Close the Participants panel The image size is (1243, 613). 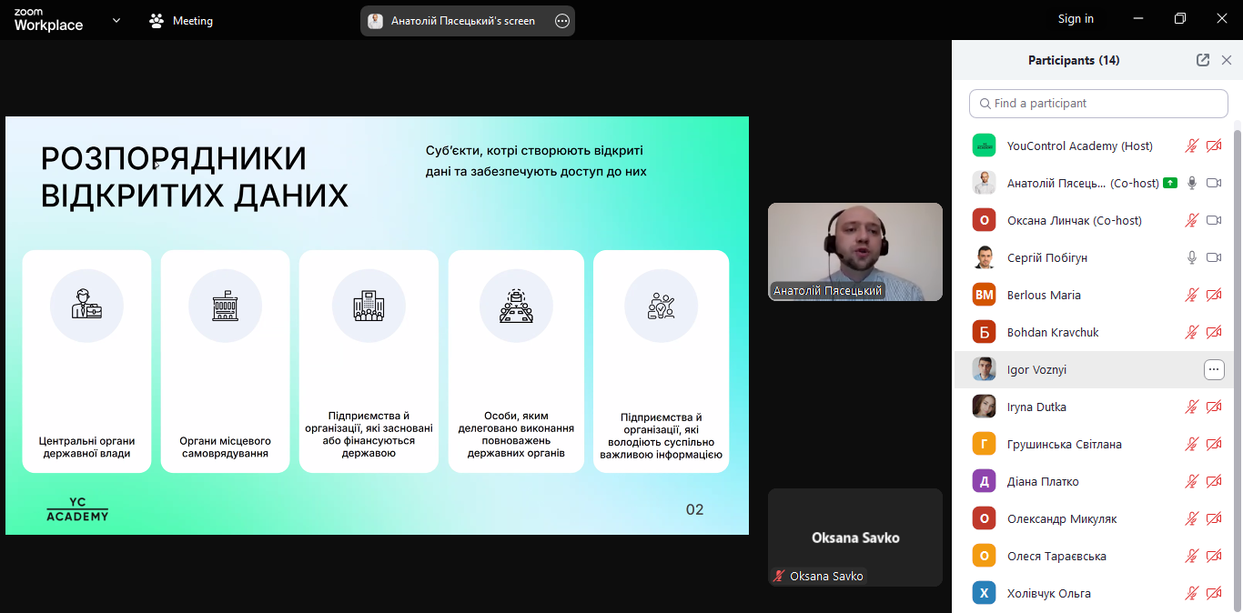(x=1227, y=60)
